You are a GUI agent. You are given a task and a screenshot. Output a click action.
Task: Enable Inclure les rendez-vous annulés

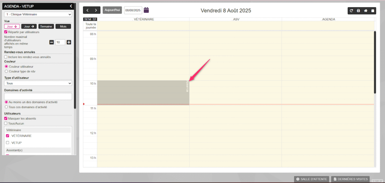click(x=6, y=57)
